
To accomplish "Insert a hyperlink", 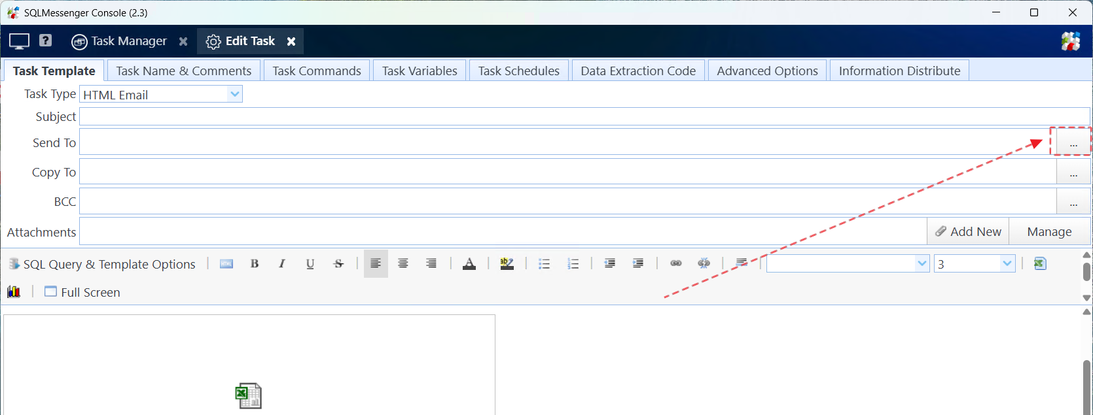I will (x=676, y=263).
